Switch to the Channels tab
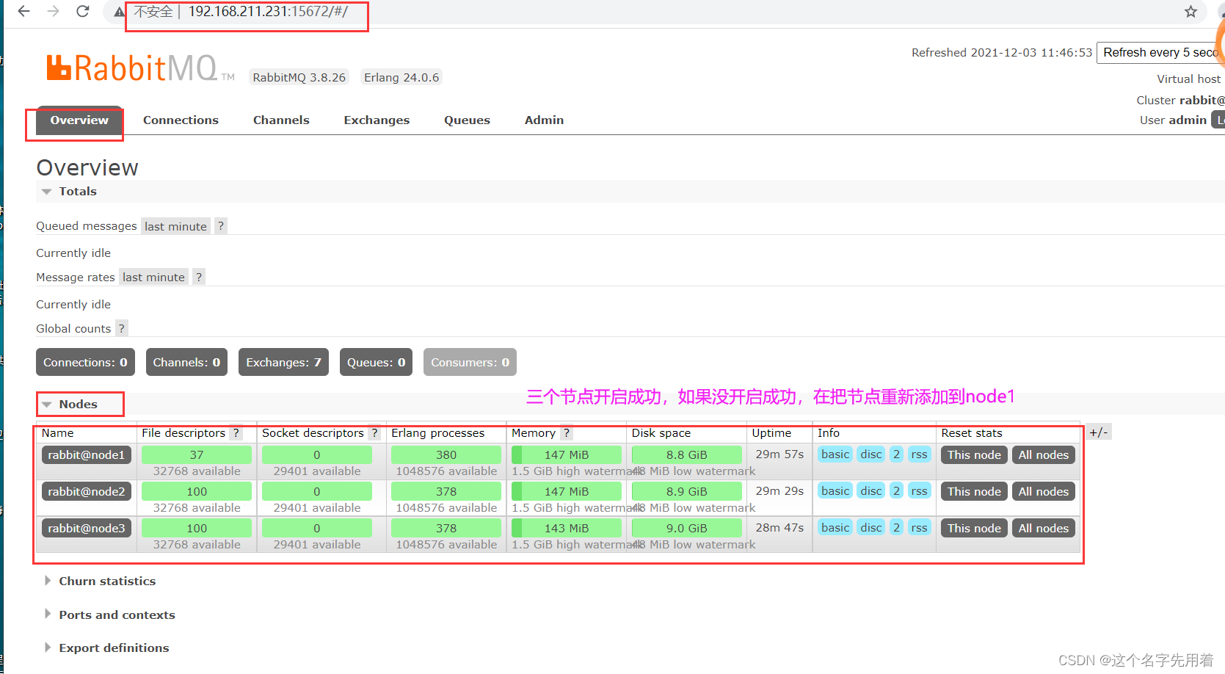The height and width of the screenshot is (674, 1225). [281, 120]
